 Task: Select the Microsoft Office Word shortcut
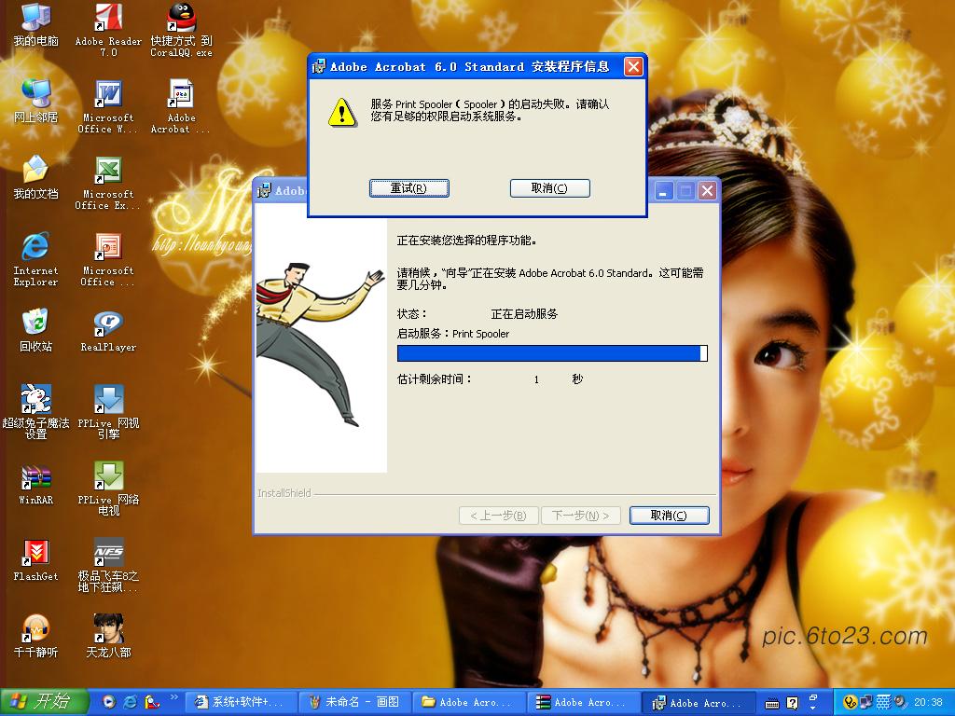pos(108,106)
